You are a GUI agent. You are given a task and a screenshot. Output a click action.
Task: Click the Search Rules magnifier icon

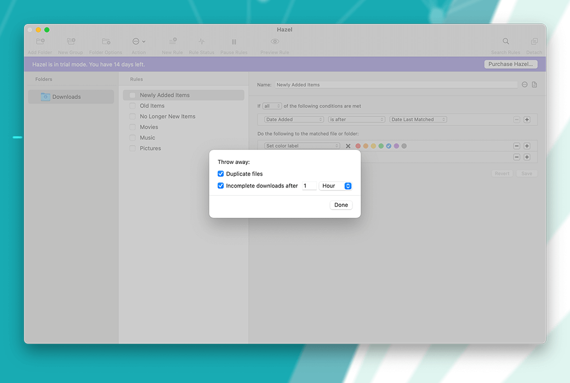click(x=506, y=42)
